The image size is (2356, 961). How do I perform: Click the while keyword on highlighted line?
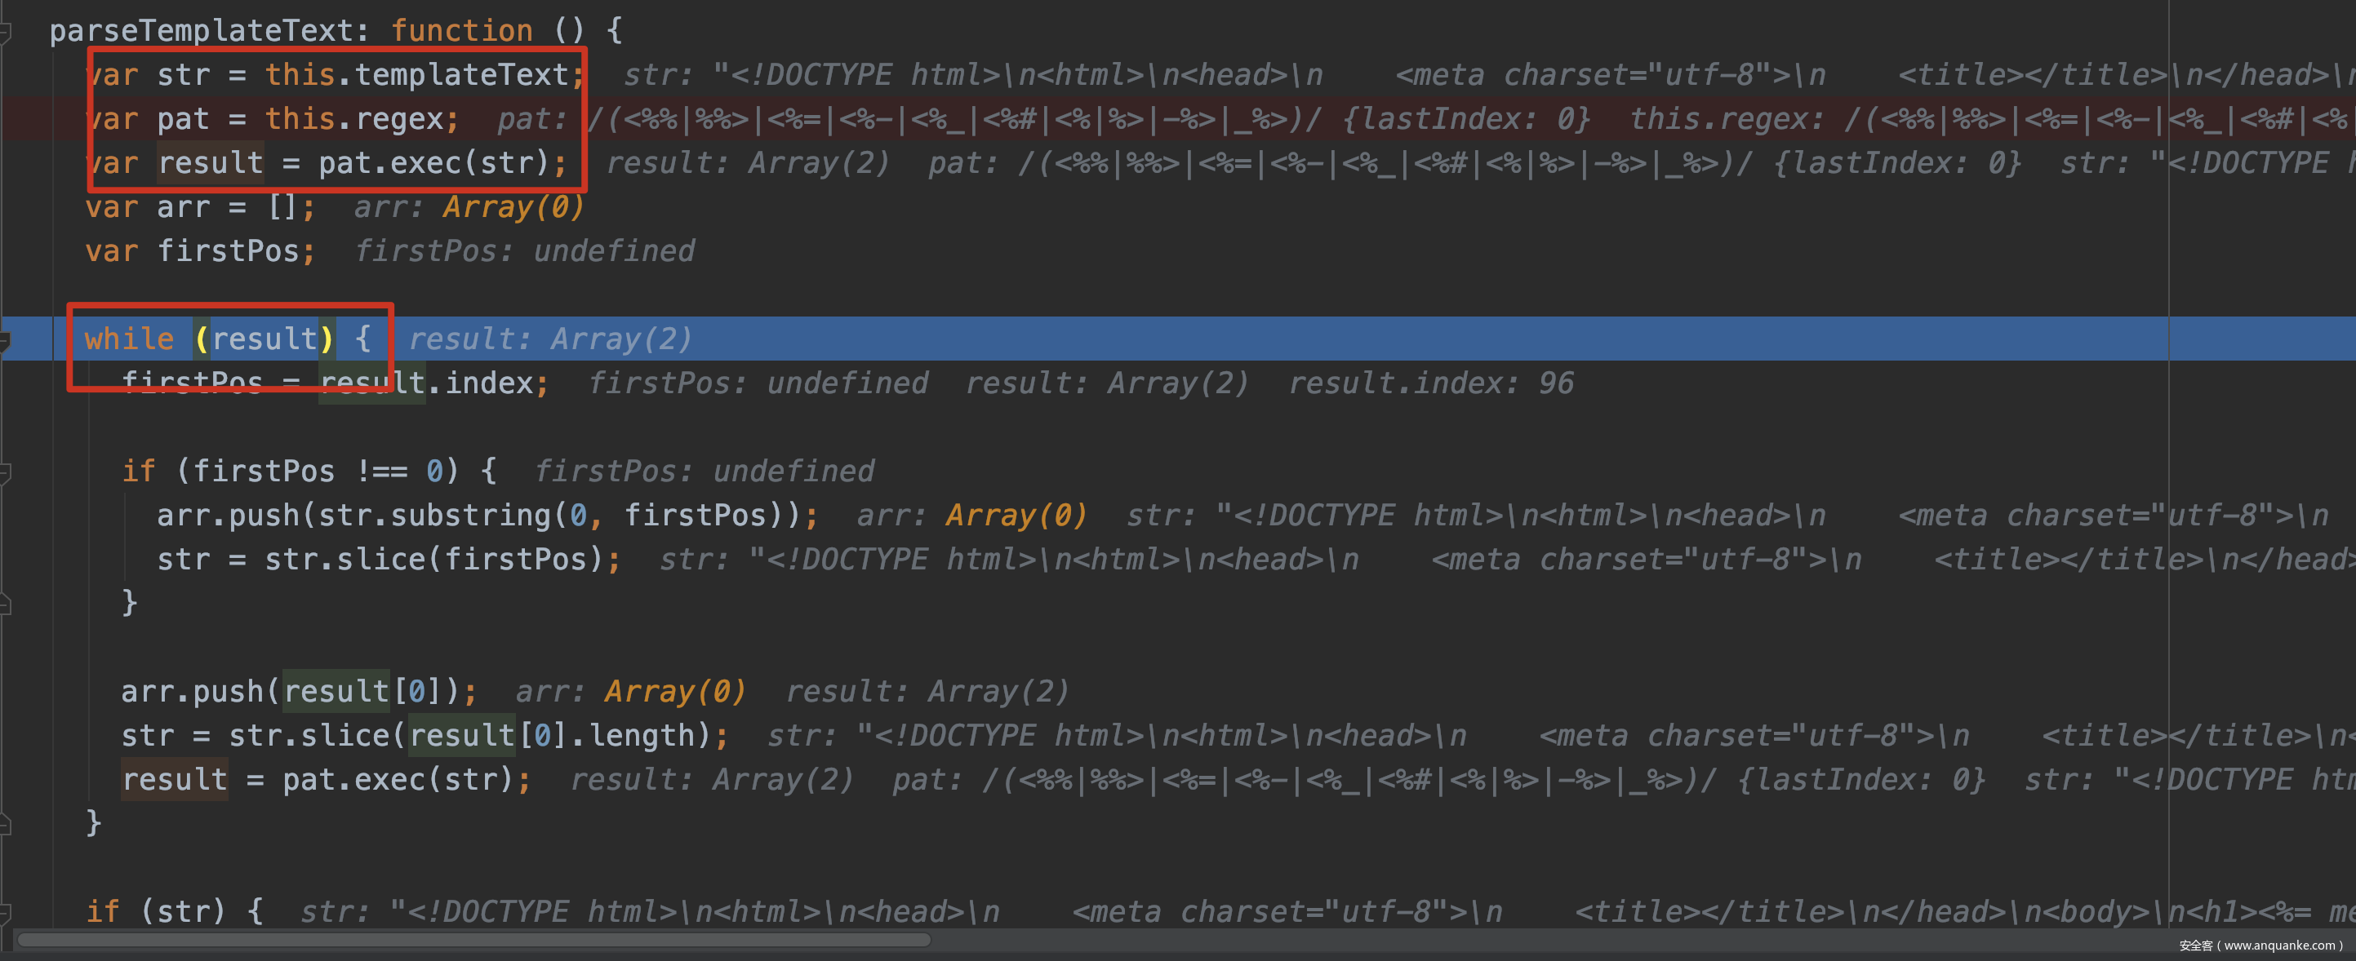(x=129, y=339)
